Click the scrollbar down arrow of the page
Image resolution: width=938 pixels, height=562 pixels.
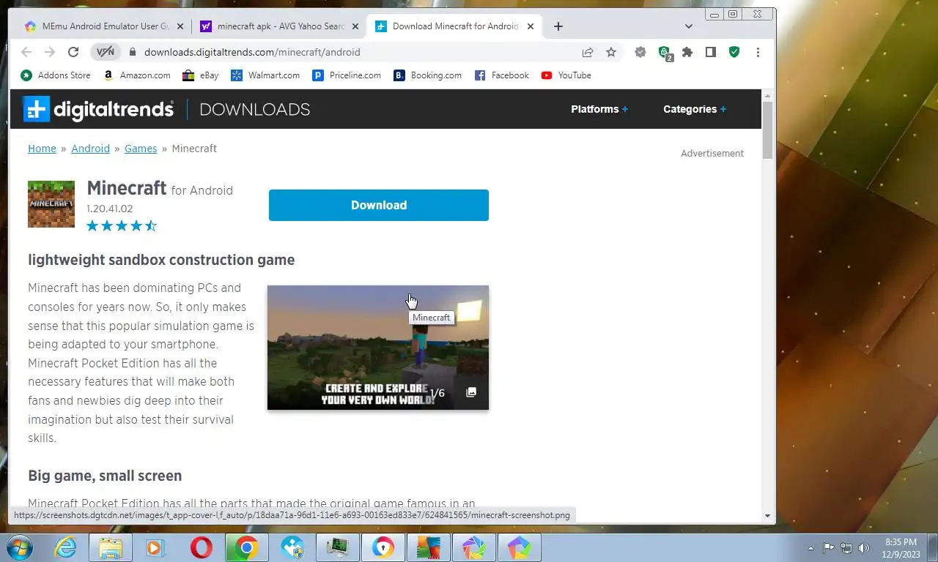768,516
